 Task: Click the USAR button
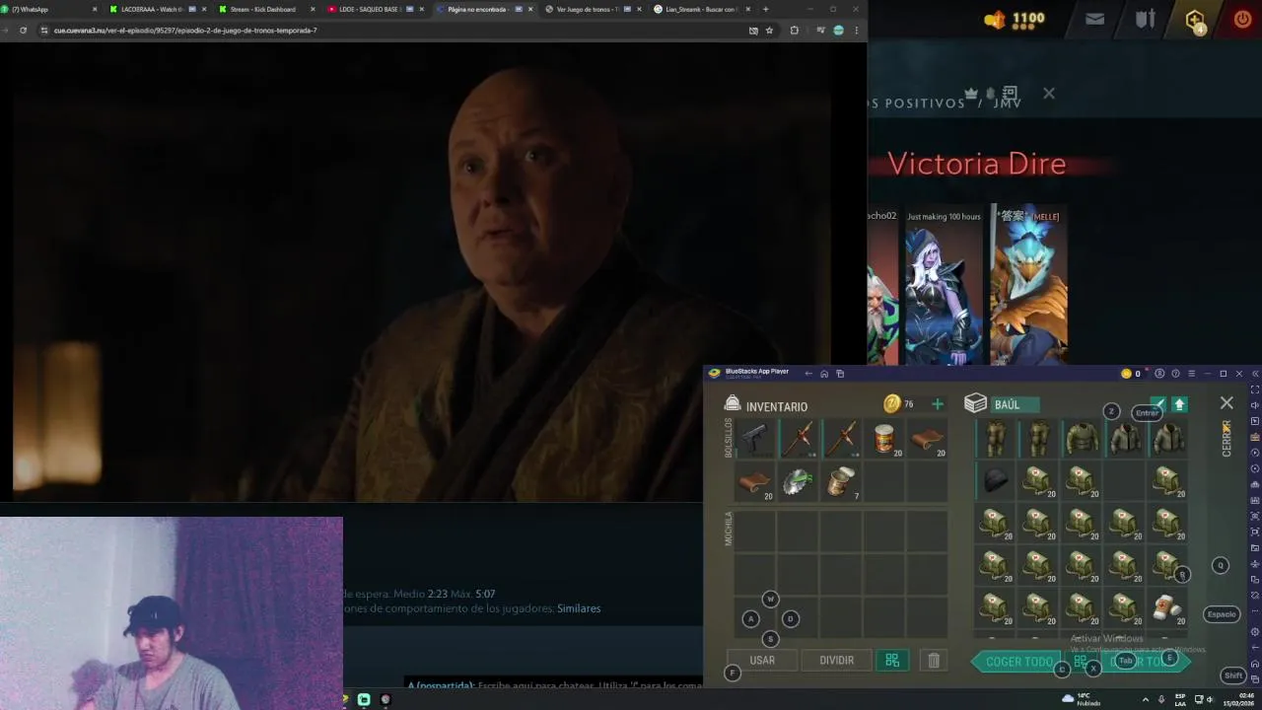click(x=762, y=661)
